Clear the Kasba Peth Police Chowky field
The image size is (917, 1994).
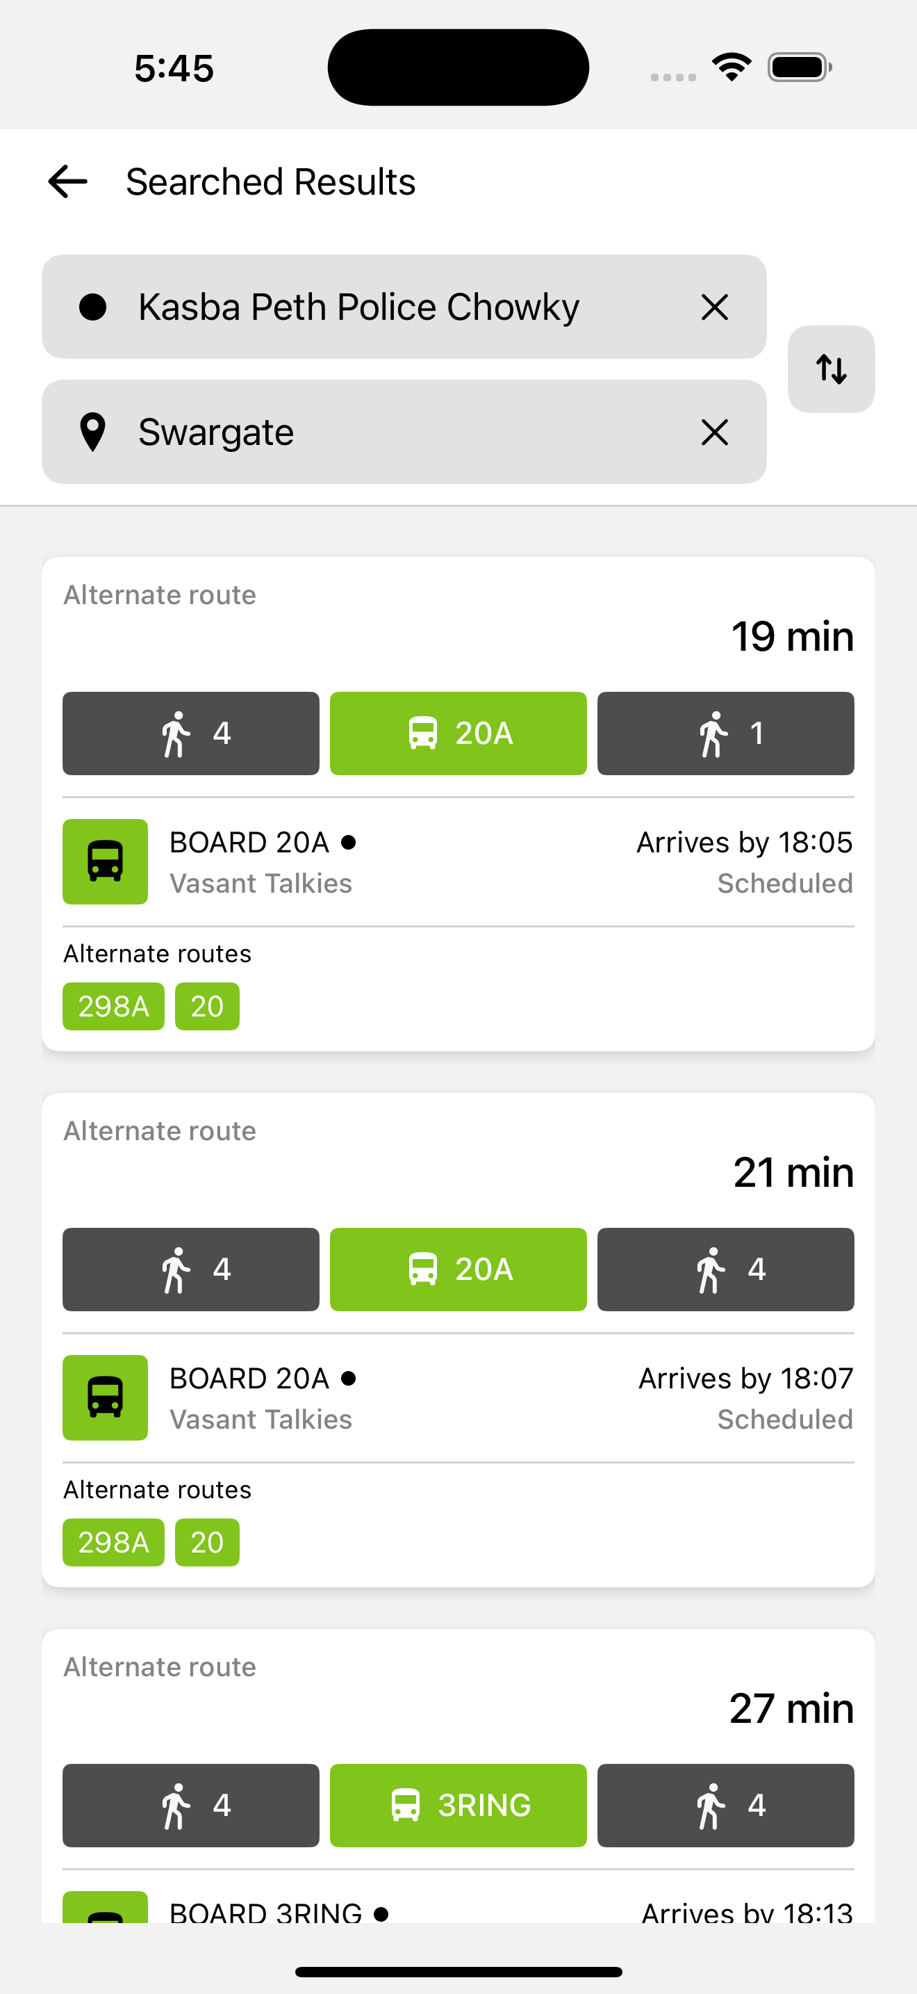714,307
